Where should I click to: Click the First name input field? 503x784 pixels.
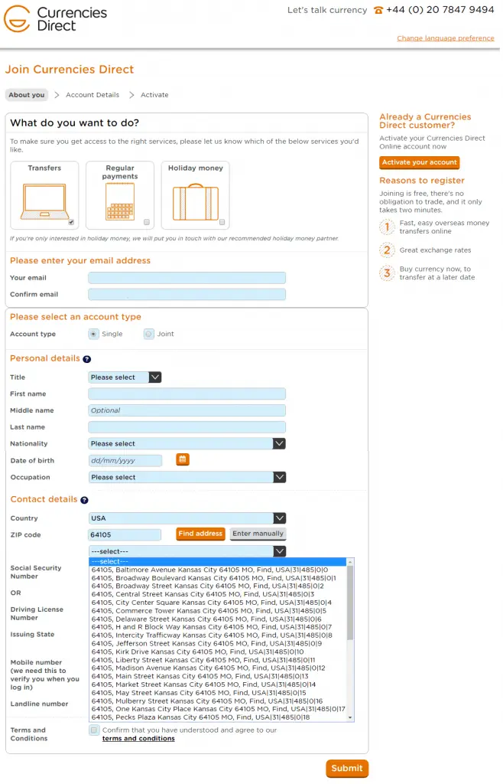click(x=187, y=394)
